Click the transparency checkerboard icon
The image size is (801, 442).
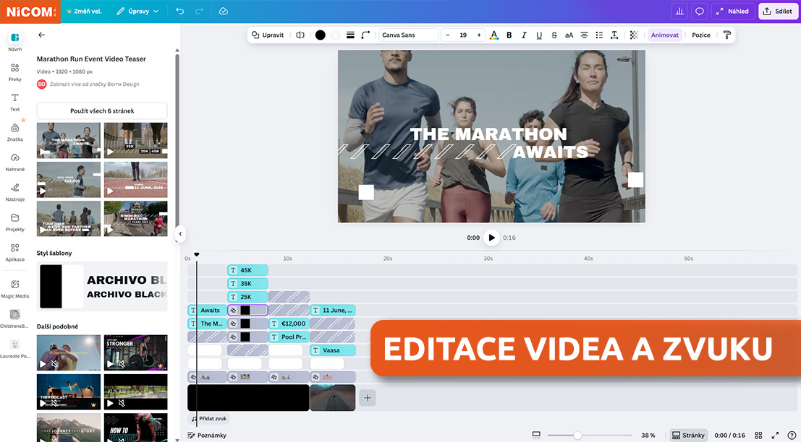[x=634, y=35]
